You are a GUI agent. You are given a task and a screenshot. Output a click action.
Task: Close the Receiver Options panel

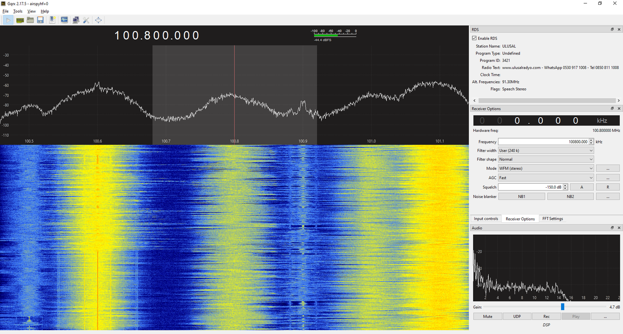click(619, 108)
